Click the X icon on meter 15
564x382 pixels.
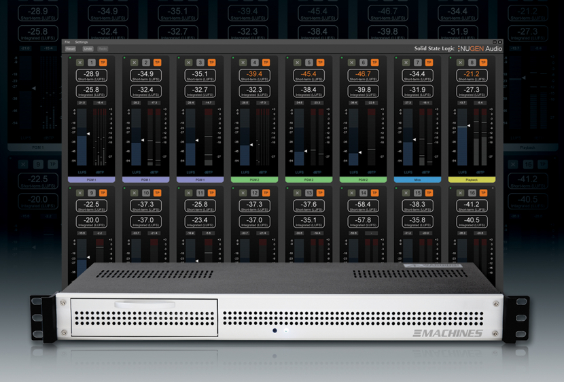tap(406, 193)
